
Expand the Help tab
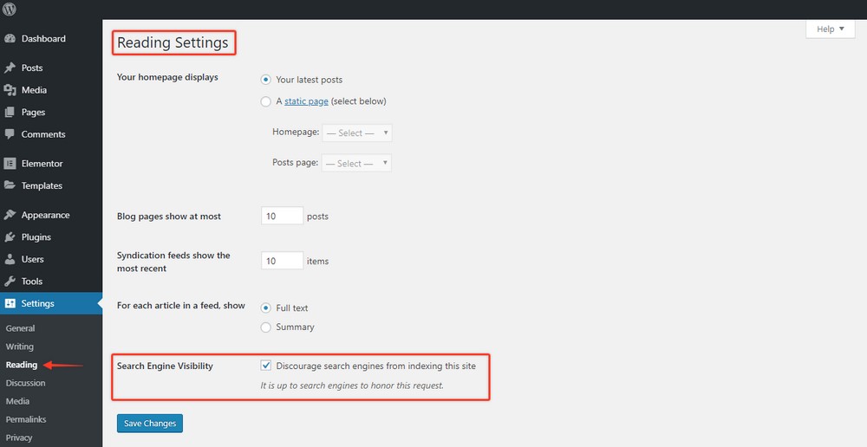[831, 29]
